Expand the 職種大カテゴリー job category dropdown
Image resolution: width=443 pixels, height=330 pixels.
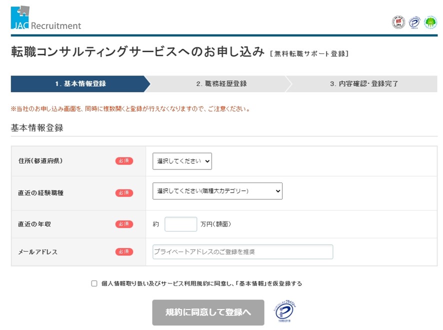pyautogui.click(x=217, y=191)
